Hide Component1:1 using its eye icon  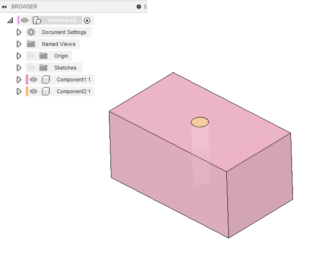click(x=34, y=79)
